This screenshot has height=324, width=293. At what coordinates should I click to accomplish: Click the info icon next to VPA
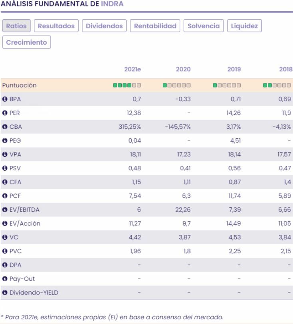pos(5,154)
